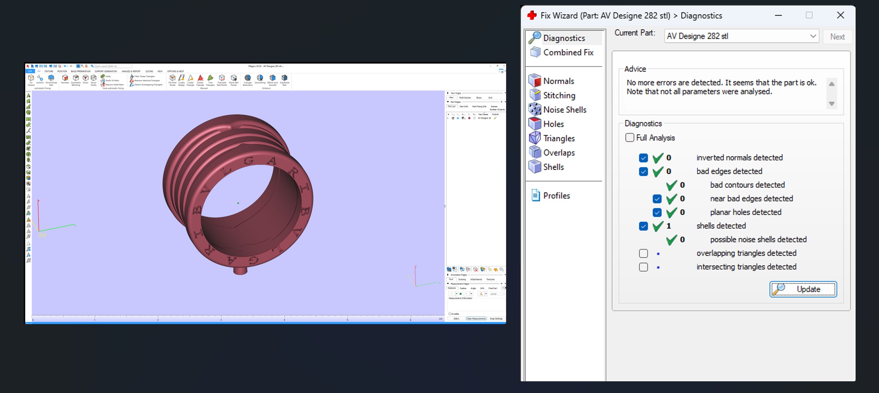Run AutoFix in Magics ribbon

point(40,79)
